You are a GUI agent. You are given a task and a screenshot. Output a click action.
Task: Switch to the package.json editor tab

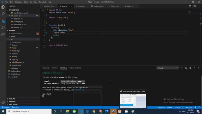[98, 6]
